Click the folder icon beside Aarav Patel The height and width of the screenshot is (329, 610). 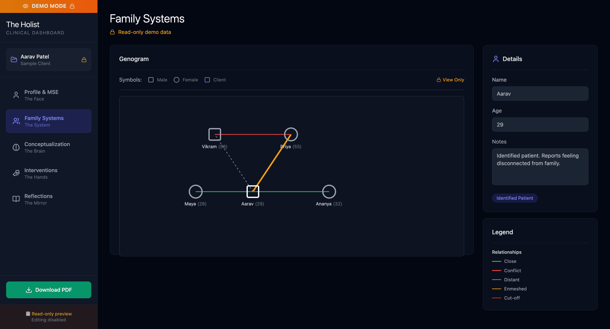(x=14, y=60)
